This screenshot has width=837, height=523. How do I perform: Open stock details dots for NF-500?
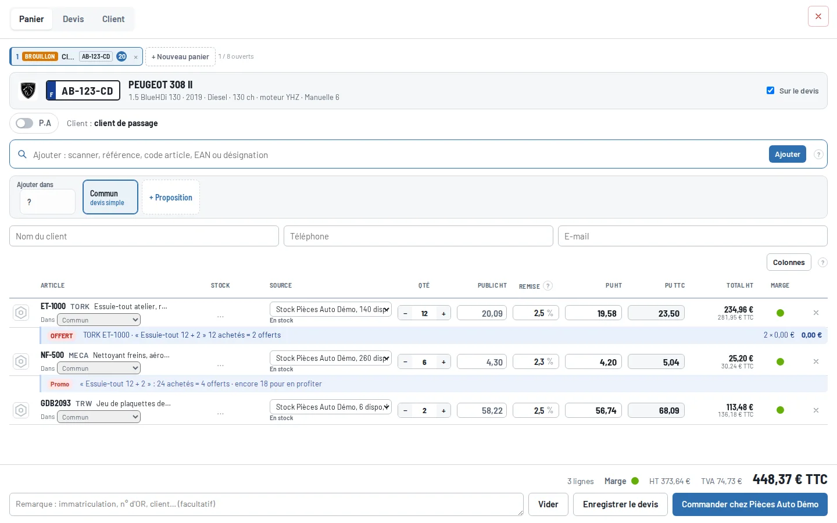220,366
